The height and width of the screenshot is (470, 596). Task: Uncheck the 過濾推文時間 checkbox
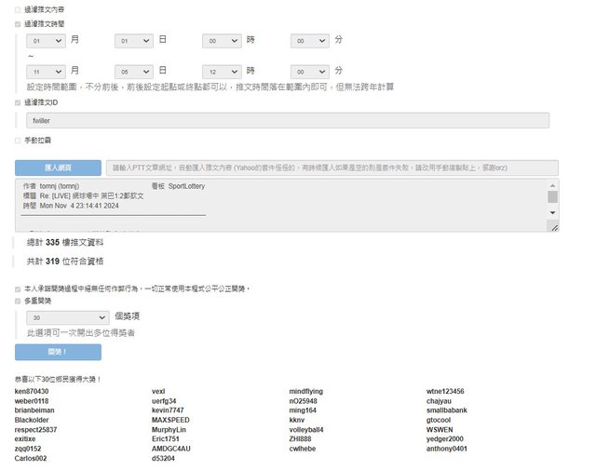[x=18, y=22]
